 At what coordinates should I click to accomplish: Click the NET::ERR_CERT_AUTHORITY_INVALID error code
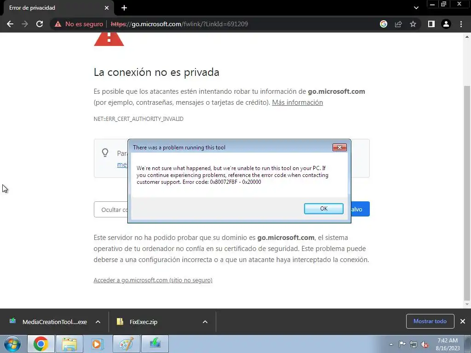(138, 119)
